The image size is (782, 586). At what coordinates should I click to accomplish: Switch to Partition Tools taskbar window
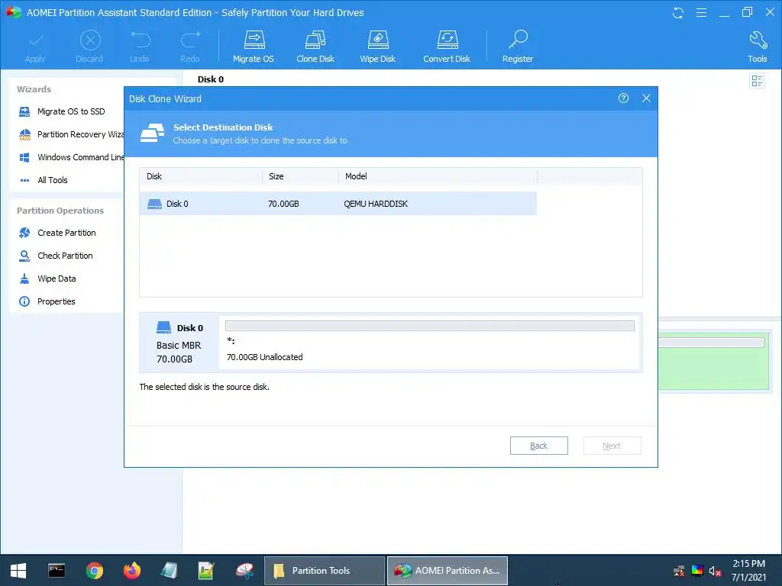[324, 571]
